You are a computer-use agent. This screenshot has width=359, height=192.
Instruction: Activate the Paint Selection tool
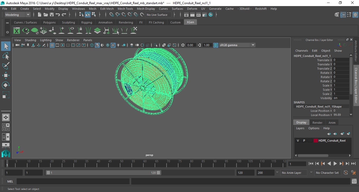pyautogui.click(x=6, y=66)
